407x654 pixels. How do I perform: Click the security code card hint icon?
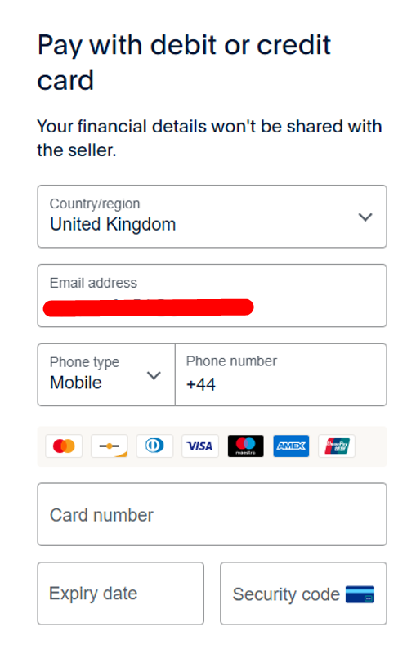click(x=360, y=594)
